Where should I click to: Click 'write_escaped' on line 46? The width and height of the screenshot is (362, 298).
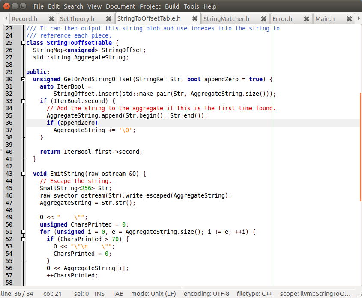pos(148,195)
